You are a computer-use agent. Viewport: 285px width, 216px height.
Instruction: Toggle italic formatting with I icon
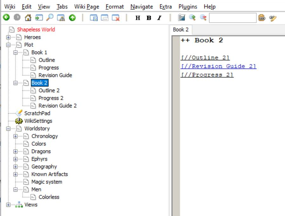[x=159, y=18]
